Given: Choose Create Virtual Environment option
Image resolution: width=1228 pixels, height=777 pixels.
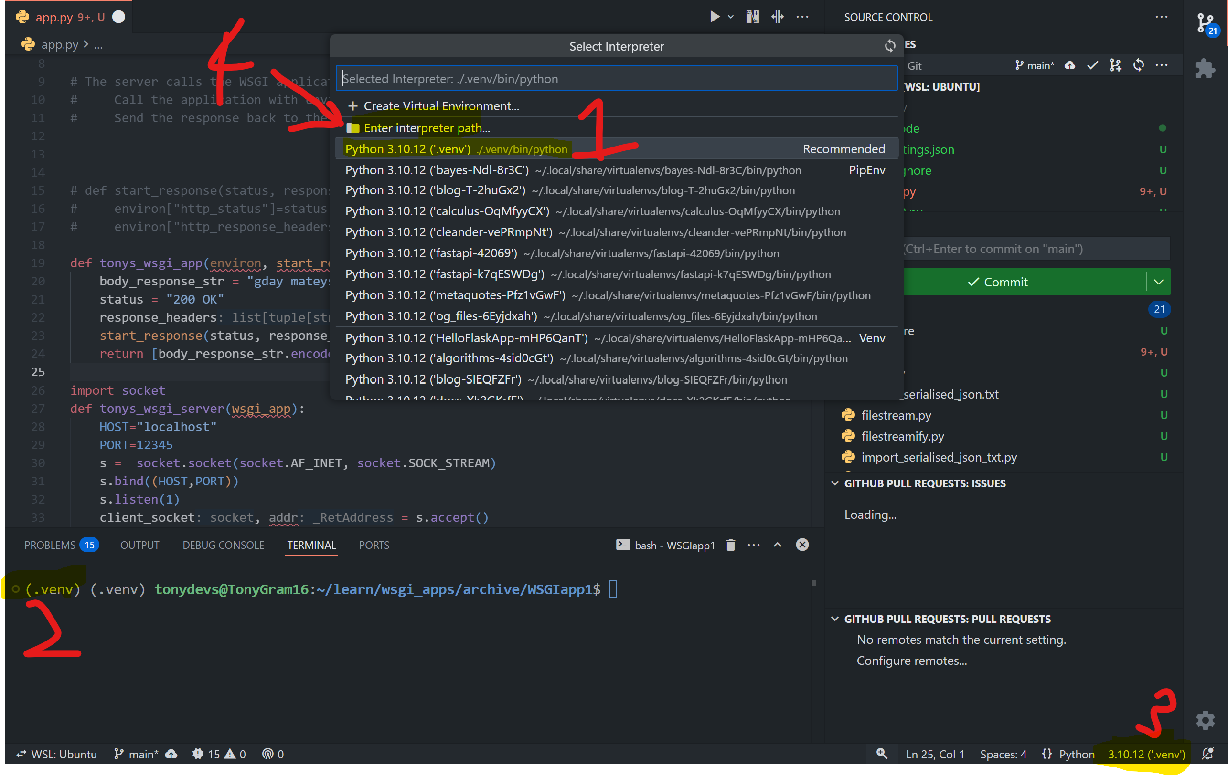Looking at the screenshot, I should click(616, 106).
